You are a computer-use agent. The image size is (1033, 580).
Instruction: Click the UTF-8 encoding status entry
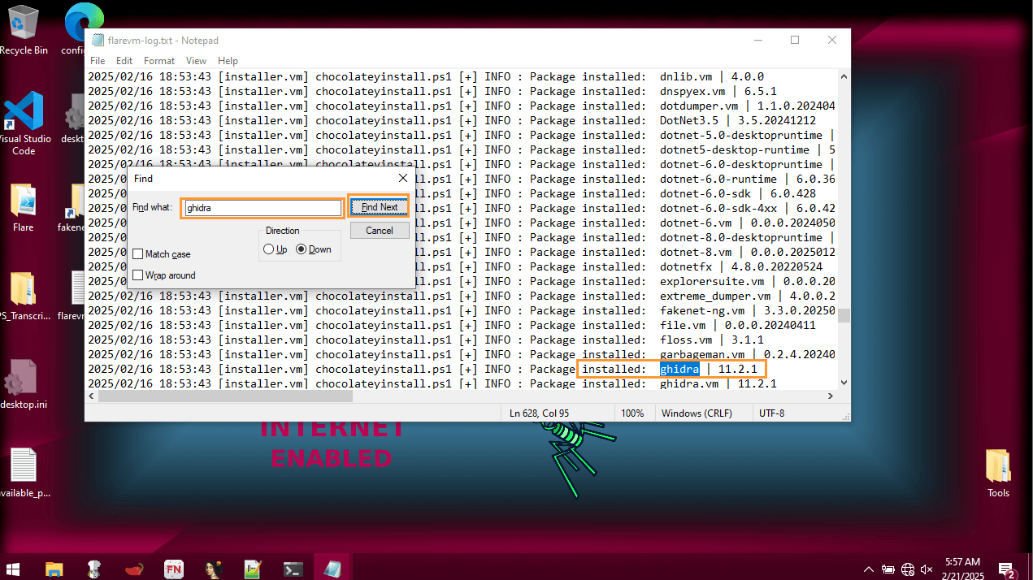[x=771, y=413]
